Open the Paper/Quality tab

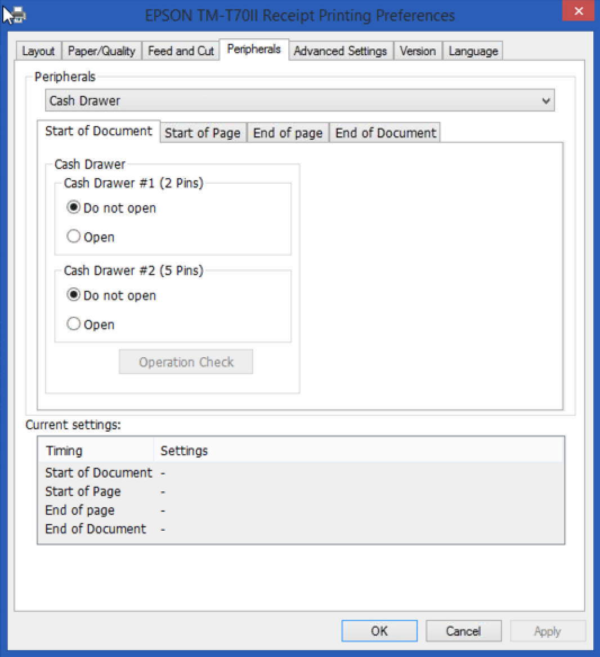101,51
